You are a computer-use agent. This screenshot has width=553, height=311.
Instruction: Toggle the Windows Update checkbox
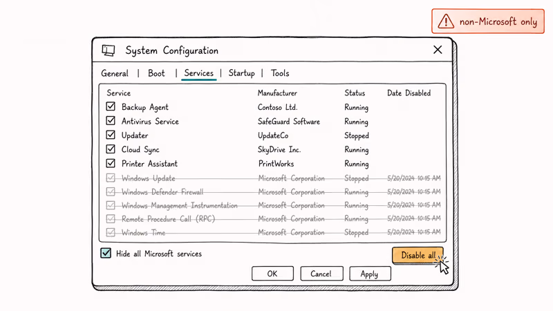point(111,178)
